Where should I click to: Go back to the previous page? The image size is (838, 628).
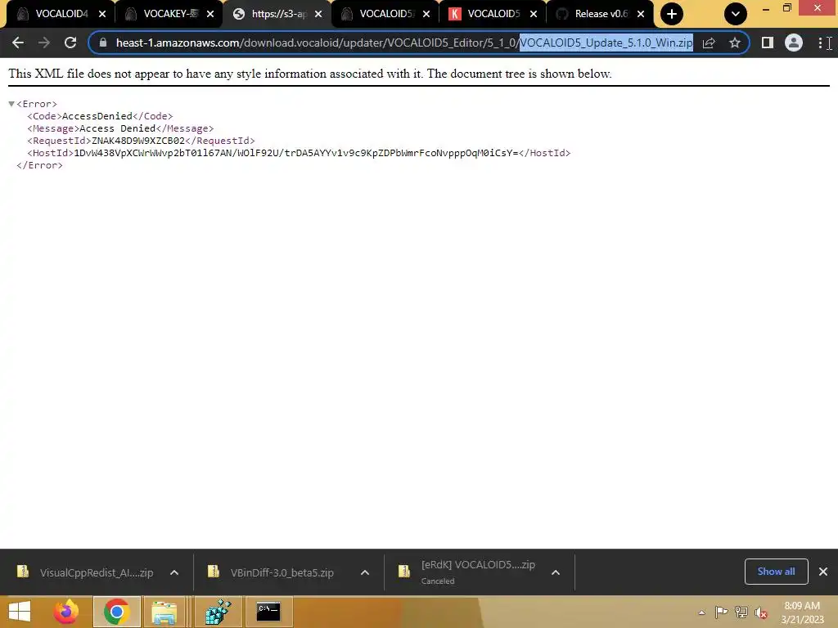click(18, 43)
